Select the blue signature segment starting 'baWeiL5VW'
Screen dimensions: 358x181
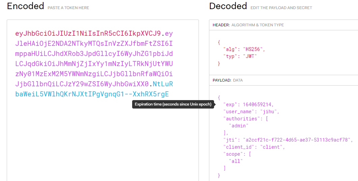[92, 94]
